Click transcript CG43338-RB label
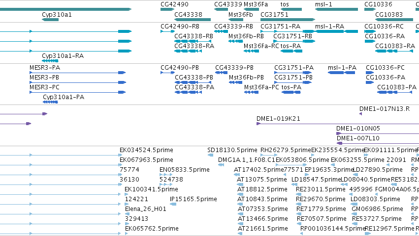 point(193,36)
